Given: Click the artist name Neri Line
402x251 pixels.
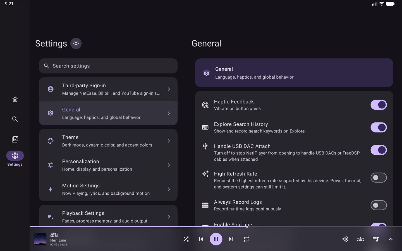Looking at the screenshot, I should point(58,240).
